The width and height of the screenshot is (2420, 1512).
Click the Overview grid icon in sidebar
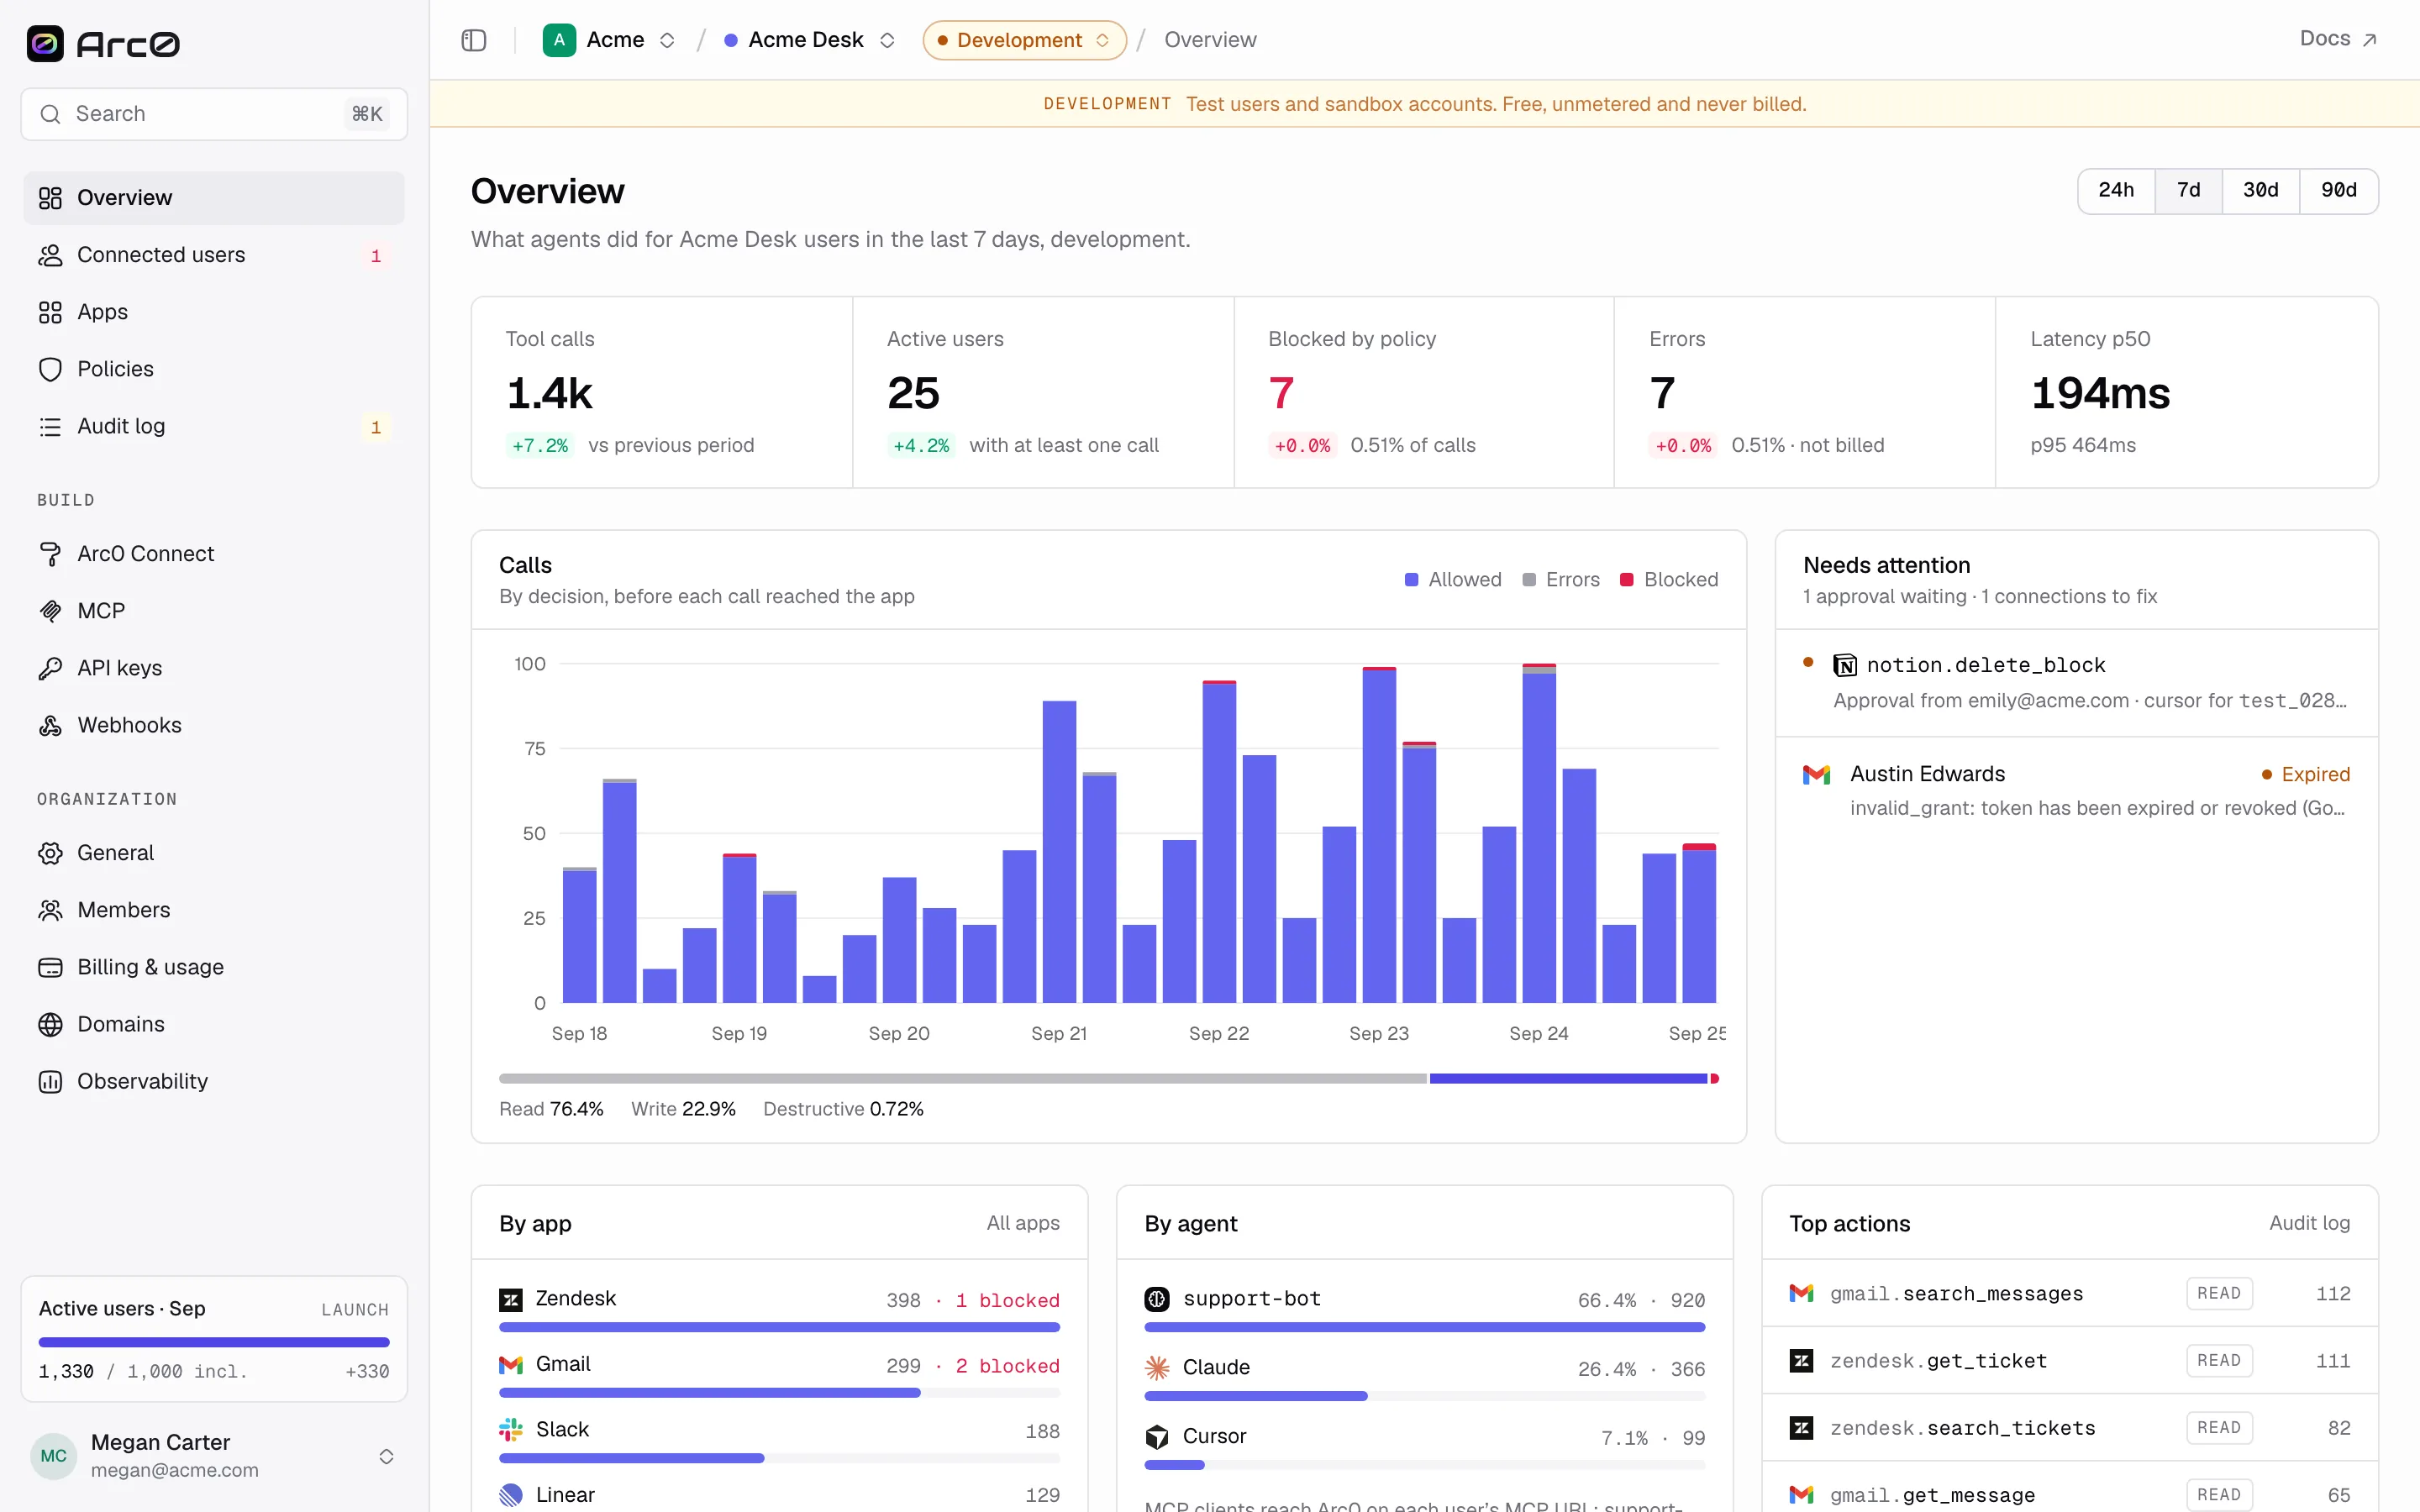click(50, 198)
